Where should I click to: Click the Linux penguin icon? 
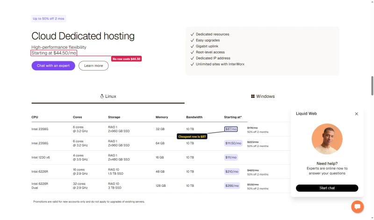pyautogui.click(x=102, y=96)
